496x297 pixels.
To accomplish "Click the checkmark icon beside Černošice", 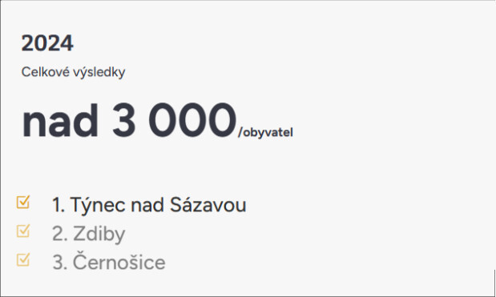I will click(23, 259).
